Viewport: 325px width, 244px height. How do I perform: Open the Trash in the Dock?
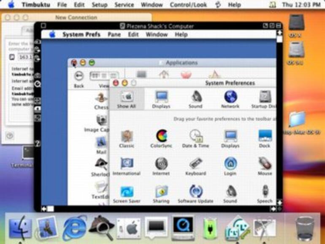point(304,228)
